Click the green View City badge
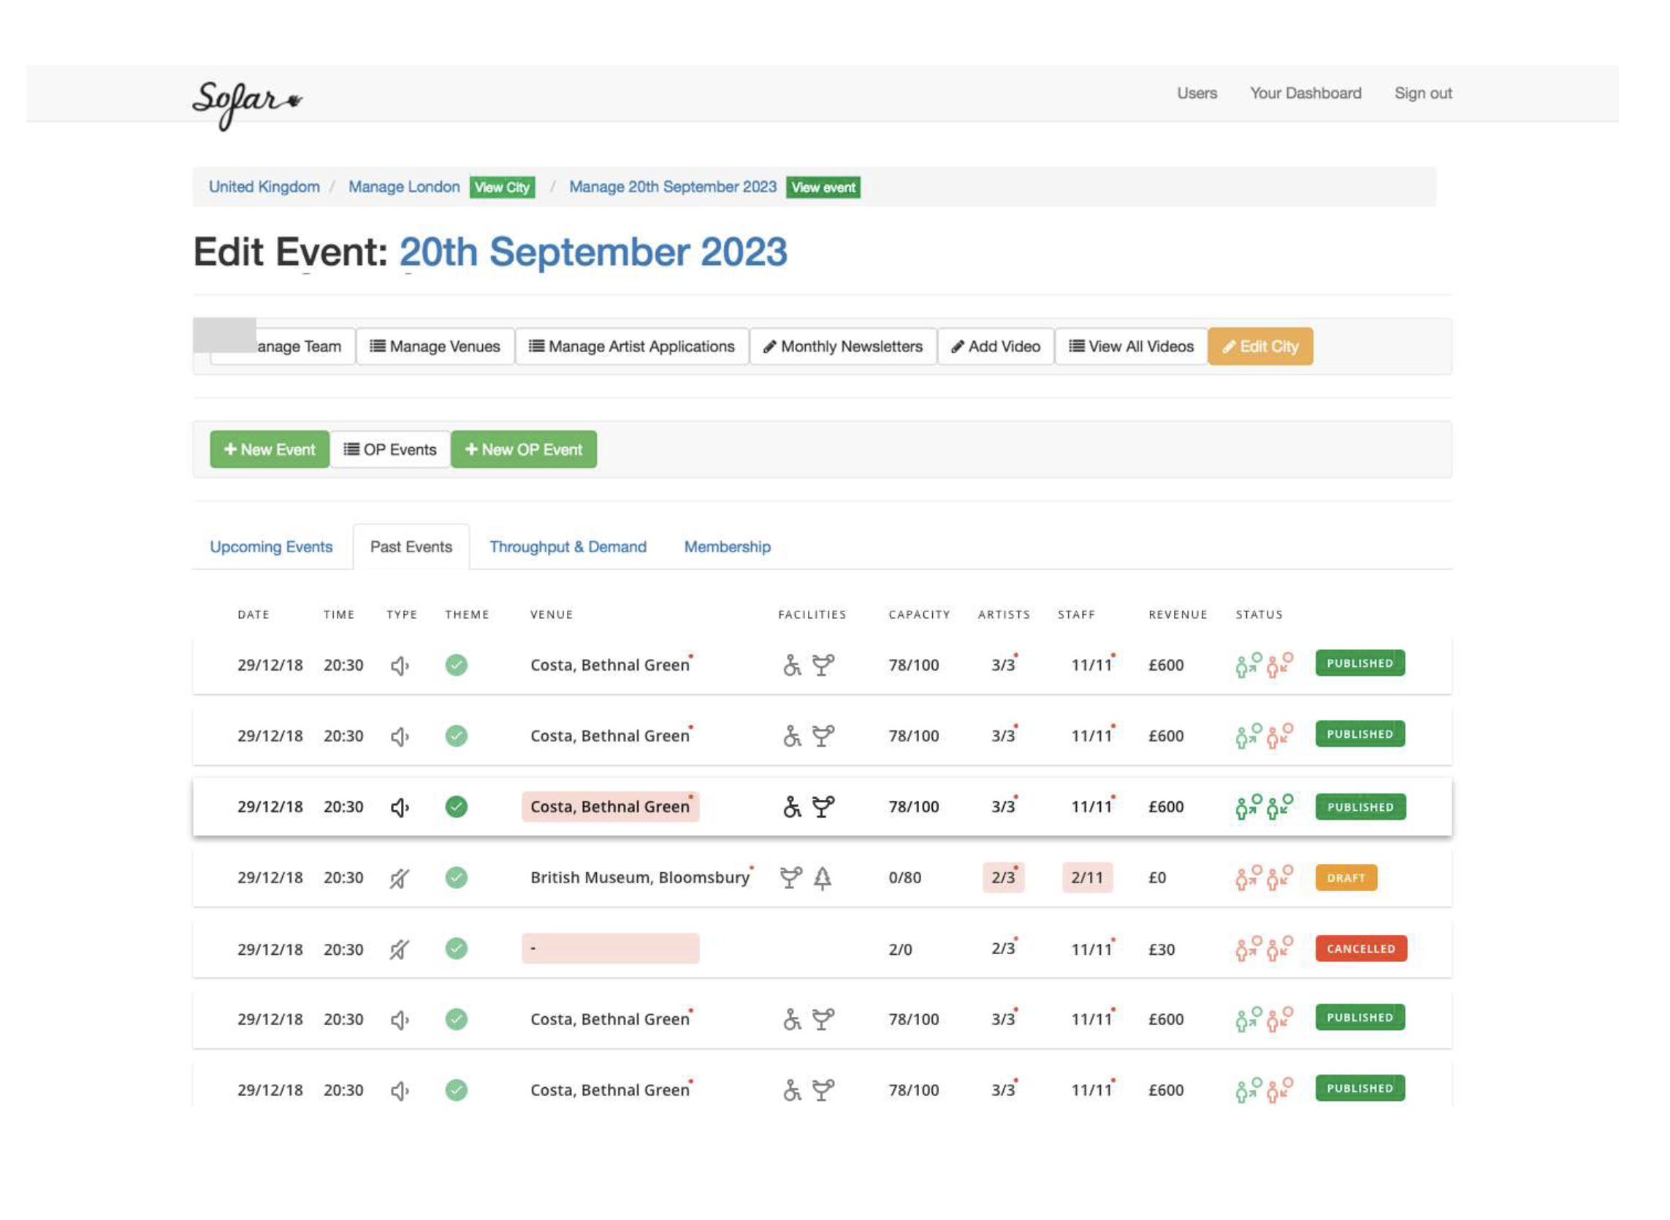This screenshot has width=1670, height=1220. [x=502, y=188]
